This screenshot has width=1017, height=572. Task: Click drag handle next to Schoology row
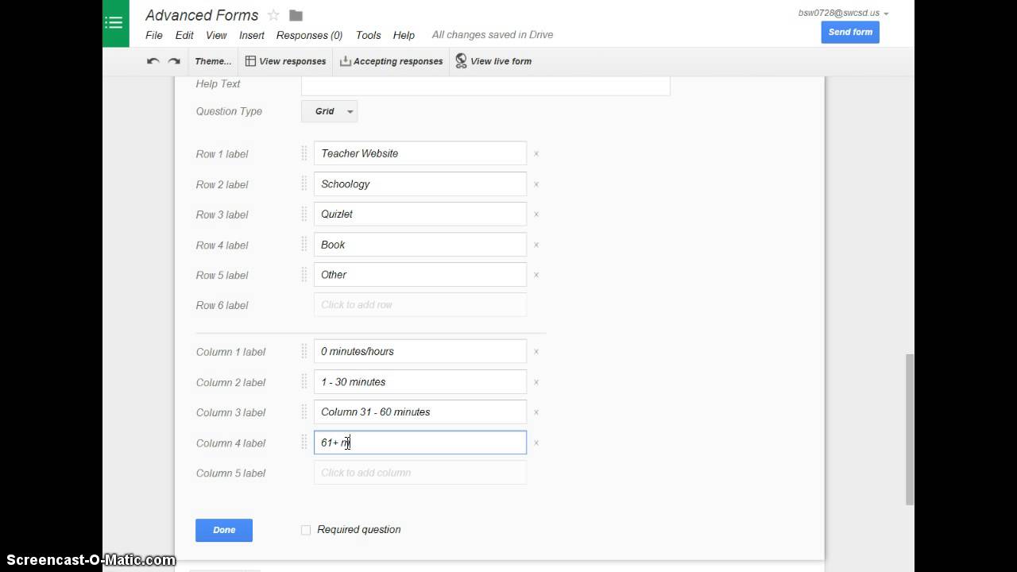coord(304,184)
